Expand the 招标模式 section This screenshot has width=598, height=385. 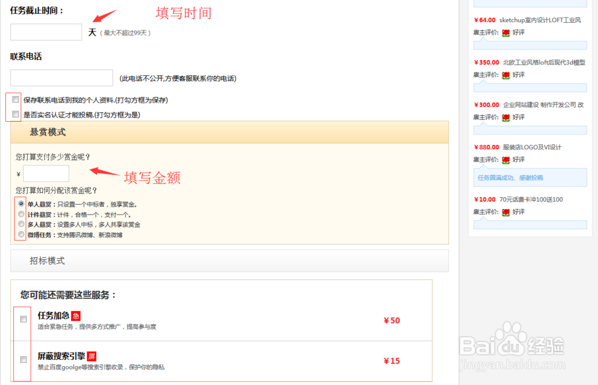tap(46, 260)
